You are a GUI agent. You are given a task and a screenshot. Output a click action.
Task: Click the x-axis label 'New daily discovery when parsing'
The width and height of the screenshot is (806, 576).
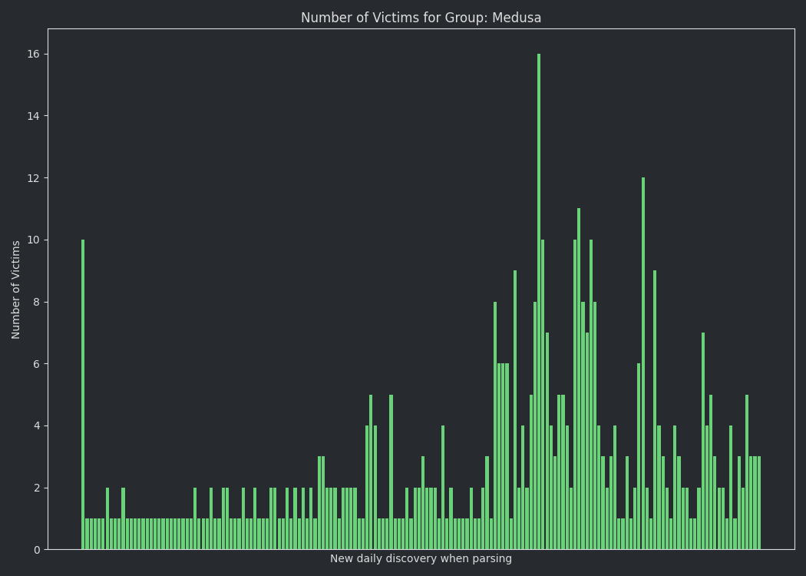[x=421, y=558]
